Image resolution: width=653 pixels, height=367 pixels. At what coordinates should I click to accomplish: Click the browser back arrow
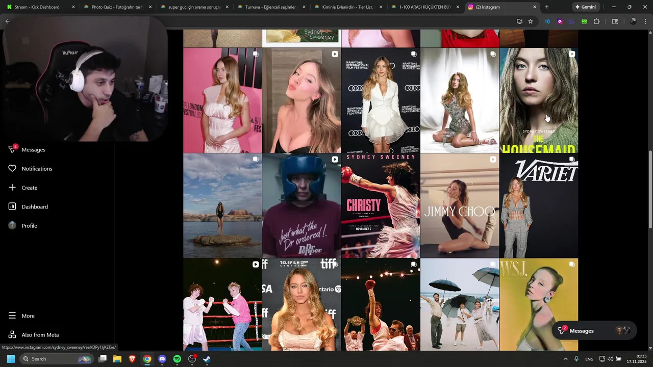pyautogui.click(x=7, y=21)
